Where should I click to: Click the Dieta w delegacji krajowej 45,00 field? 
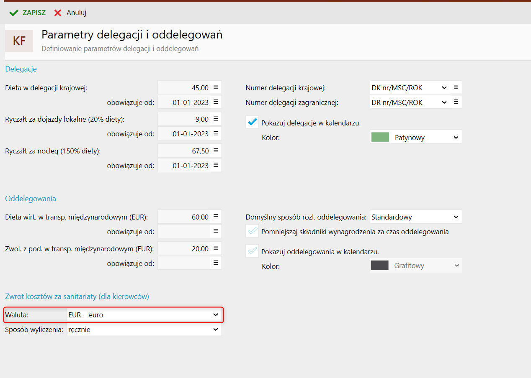coord(184,88)
